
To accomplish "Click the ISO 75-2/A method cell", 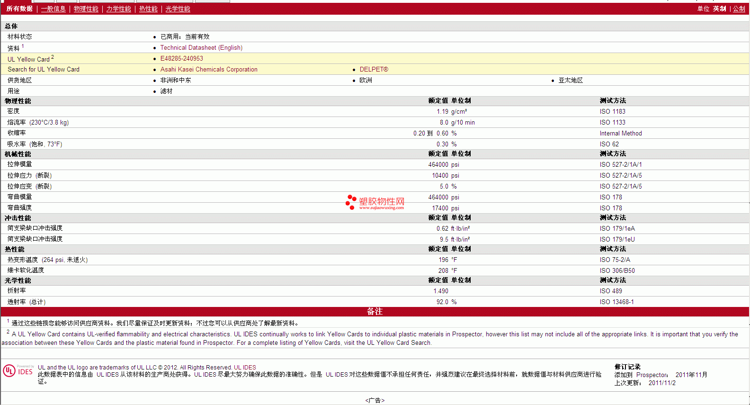I will 615,260.
